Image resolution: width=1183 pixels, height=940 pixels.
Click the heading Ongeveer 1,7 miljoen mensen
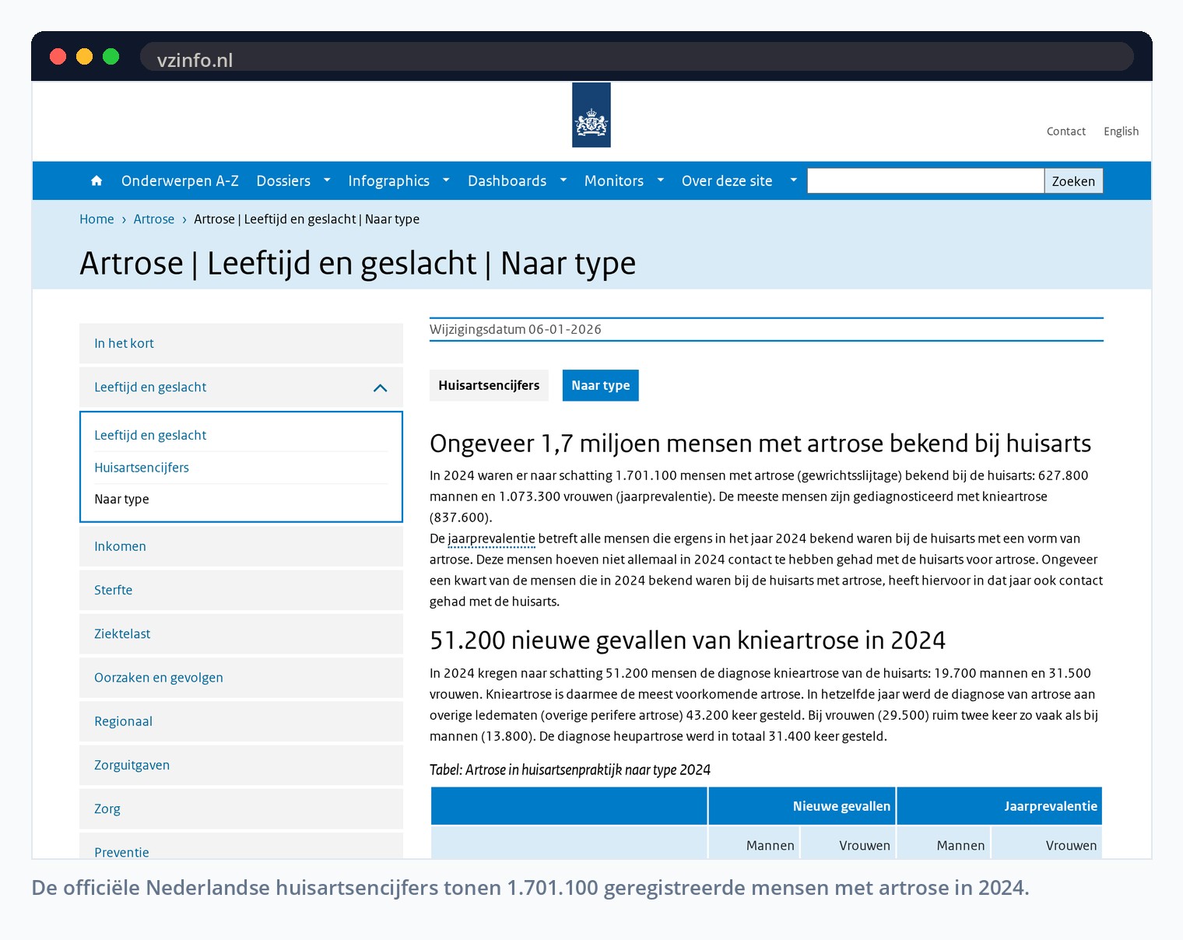click(760, 444)
